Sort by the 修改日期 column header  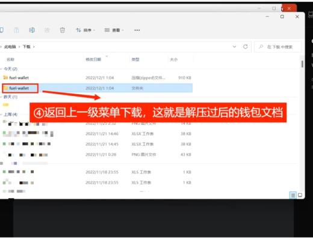coord(93,59)
